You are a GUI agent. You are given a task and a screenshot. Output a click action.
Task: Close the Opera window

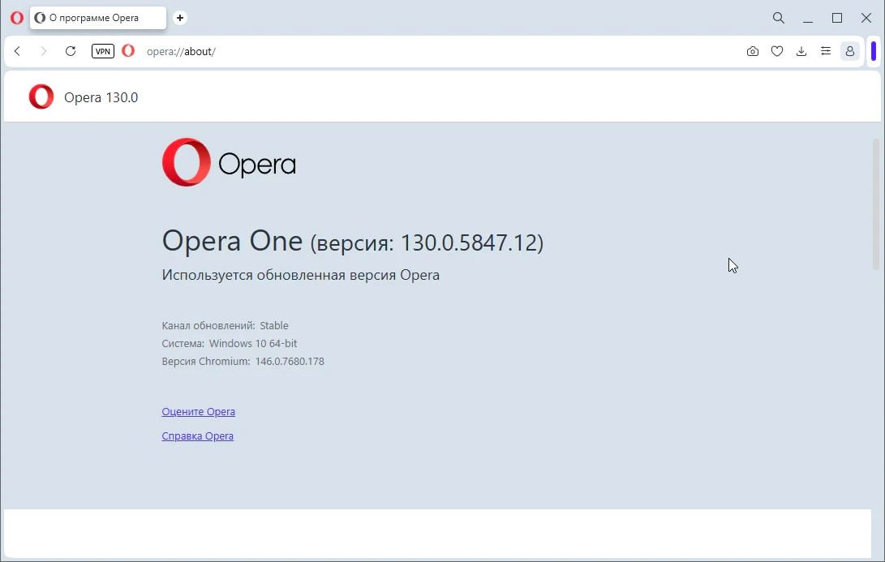coord(866,18)
